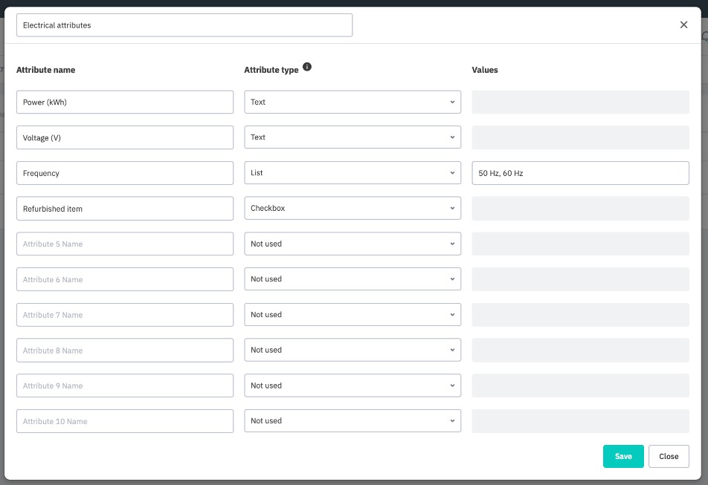Viewport: 708px width, 485px height.
Task: Focus the Voltage (V) name field
Action: pos(124,137)
